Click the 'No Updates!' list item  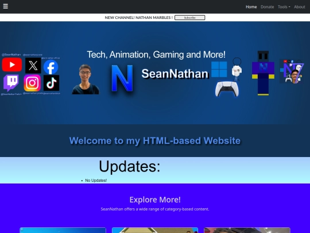tap(96, 180)
